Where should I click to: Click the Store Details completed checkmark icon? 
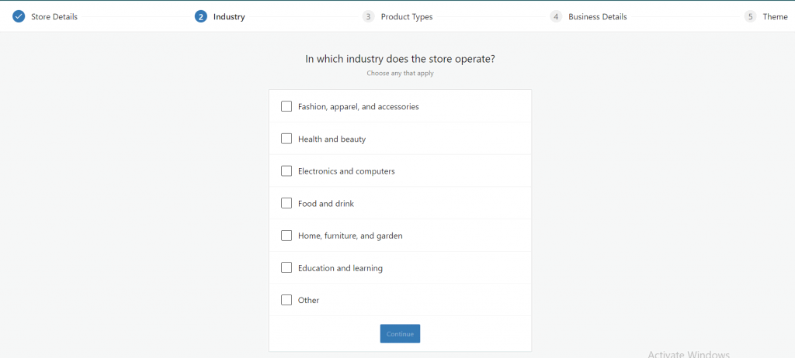point(19,16)
